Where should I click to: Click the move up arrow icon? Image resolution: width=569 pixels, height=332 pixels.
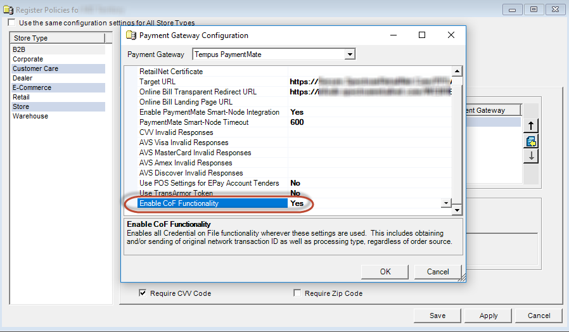click(530, 125)
